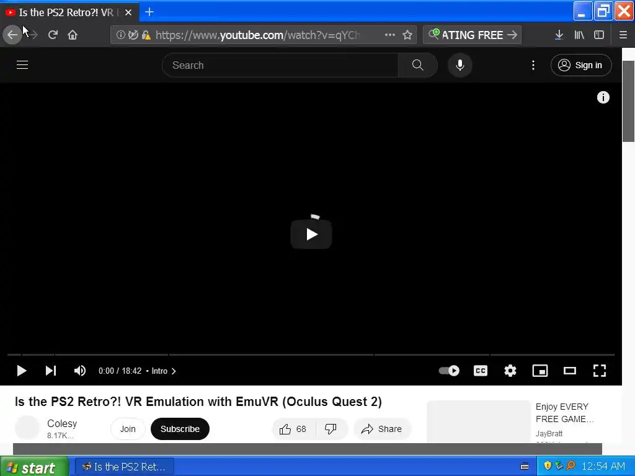
Task: Click the Share button
Action: [x=381, y=429]
